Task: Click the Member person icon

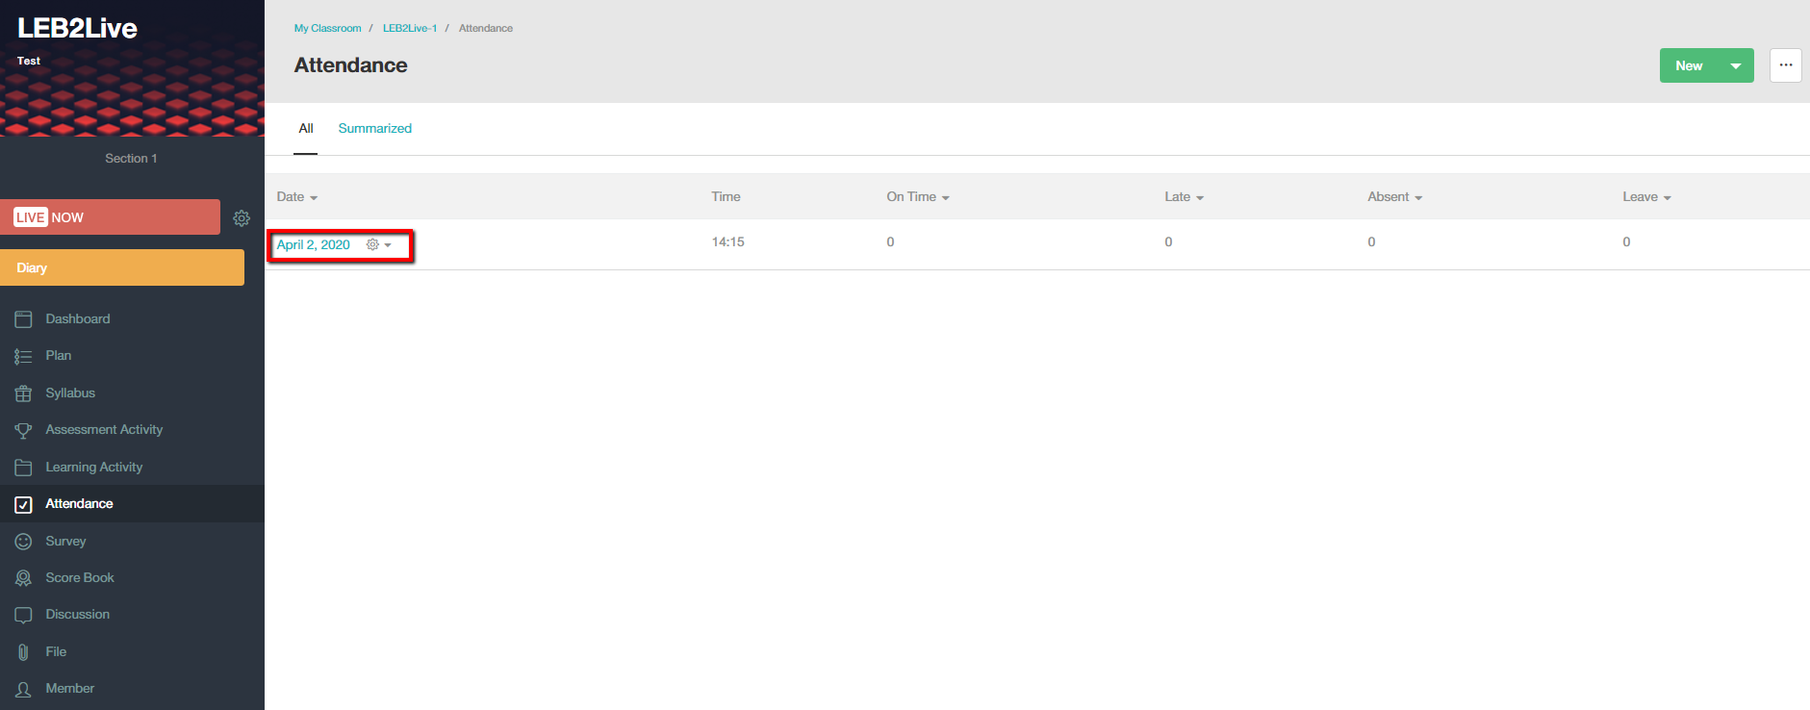Action: [23, 689]
